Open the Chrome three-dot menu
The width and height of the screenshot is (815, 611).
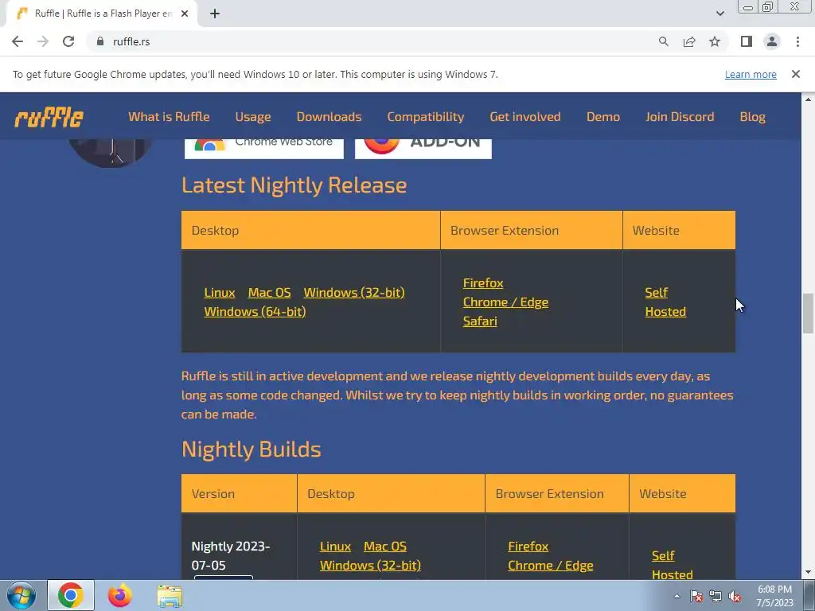pyautogui.click(x=797, y=41)
